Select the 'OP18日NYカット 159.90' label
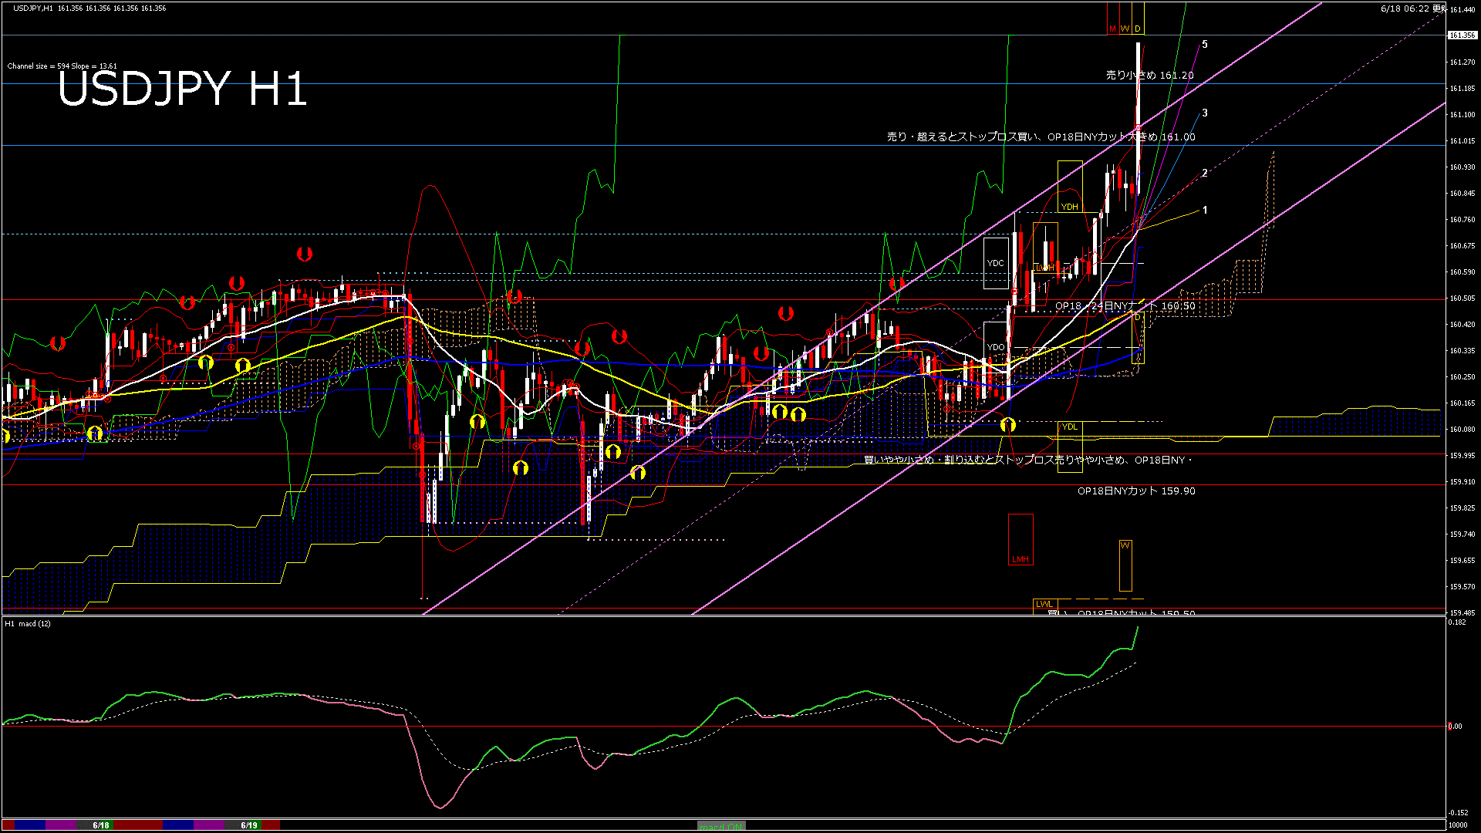The image size is (1481, 833). pyautogui.click(x=1136, y=491)
